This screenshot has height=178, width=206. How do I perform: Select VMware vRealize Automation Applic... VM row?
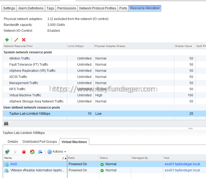(104, 170)
